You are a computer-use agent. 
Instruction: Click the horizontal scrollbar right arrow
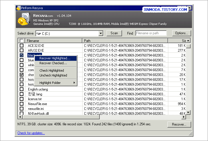click(x=184, y=117)
